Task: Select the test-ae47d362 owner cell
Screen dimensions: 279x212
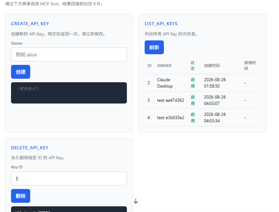Action: pyautogui.click(x=171, y=100)
